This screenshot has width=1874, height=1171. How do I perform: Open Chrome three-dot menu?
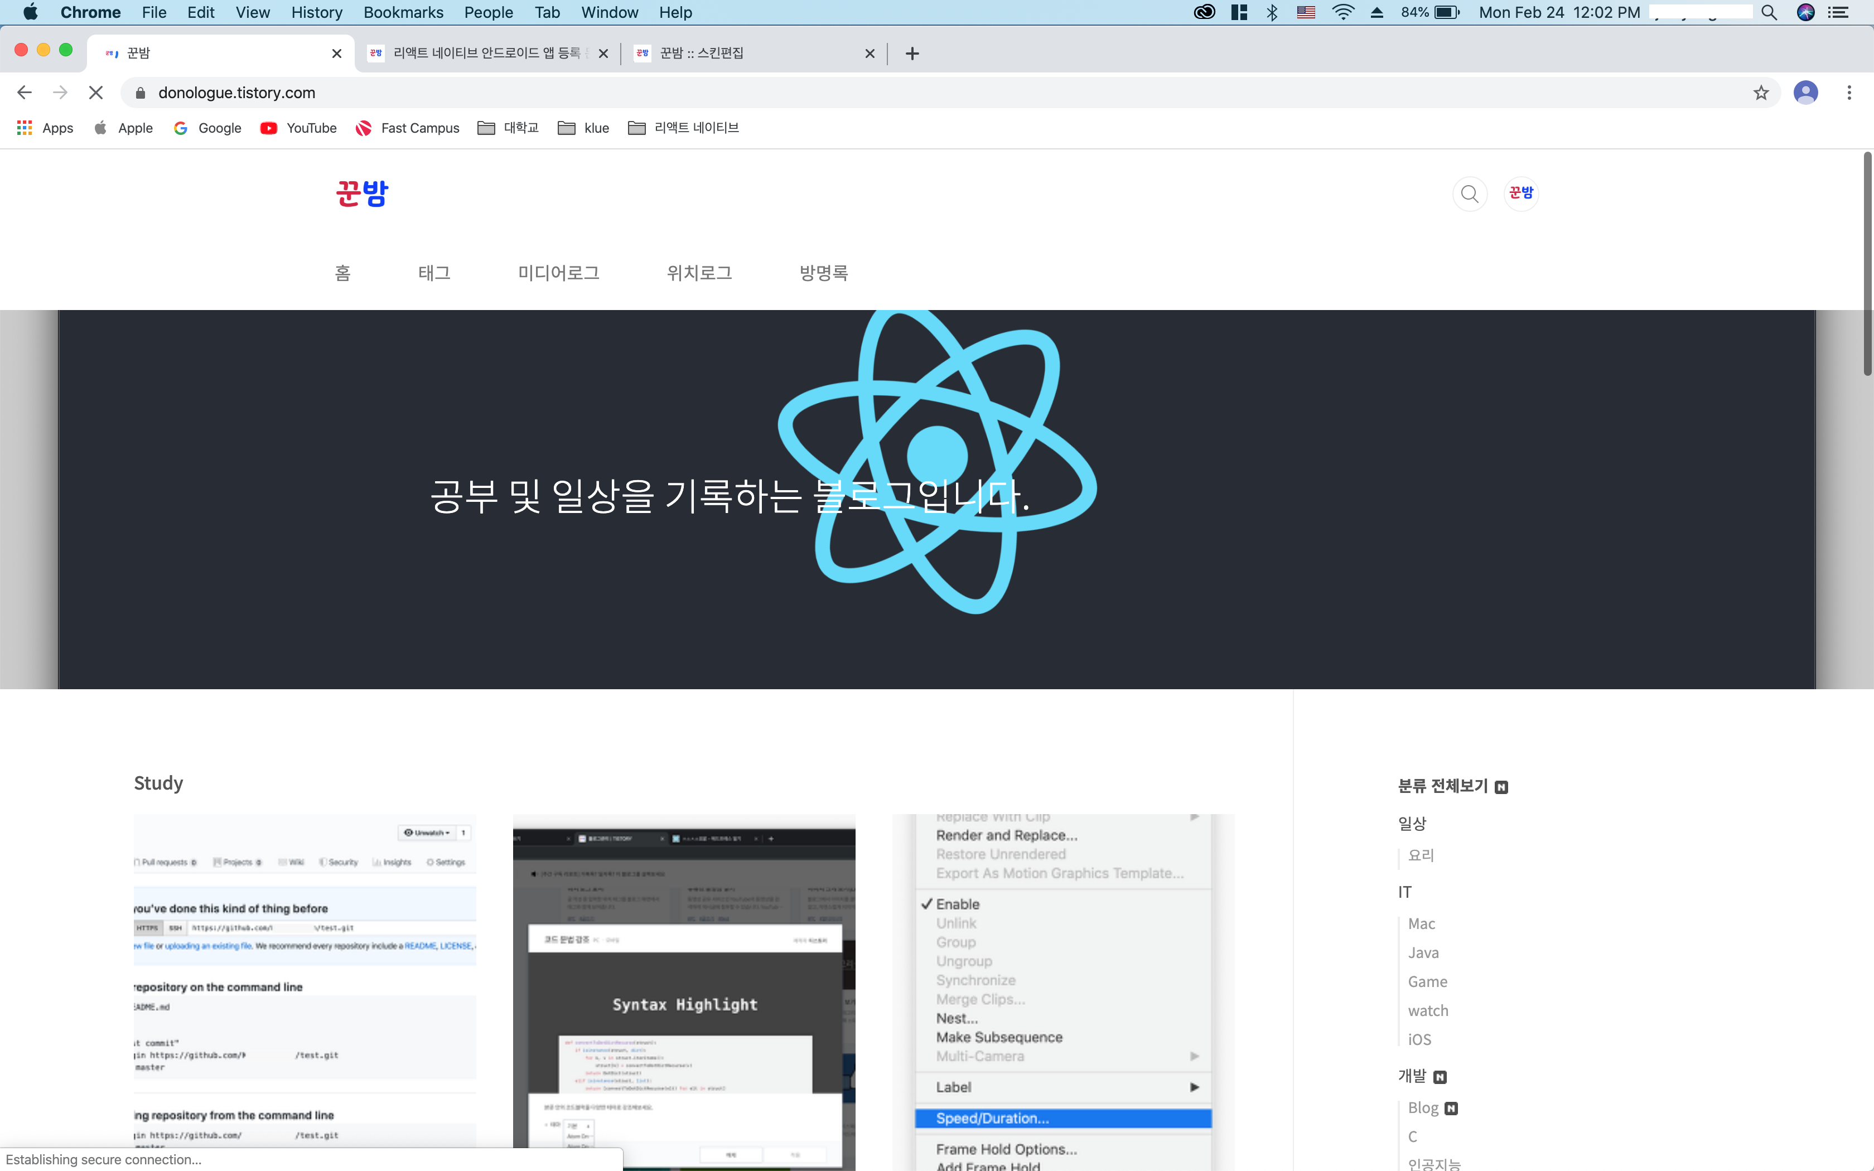coord(1849,93)
